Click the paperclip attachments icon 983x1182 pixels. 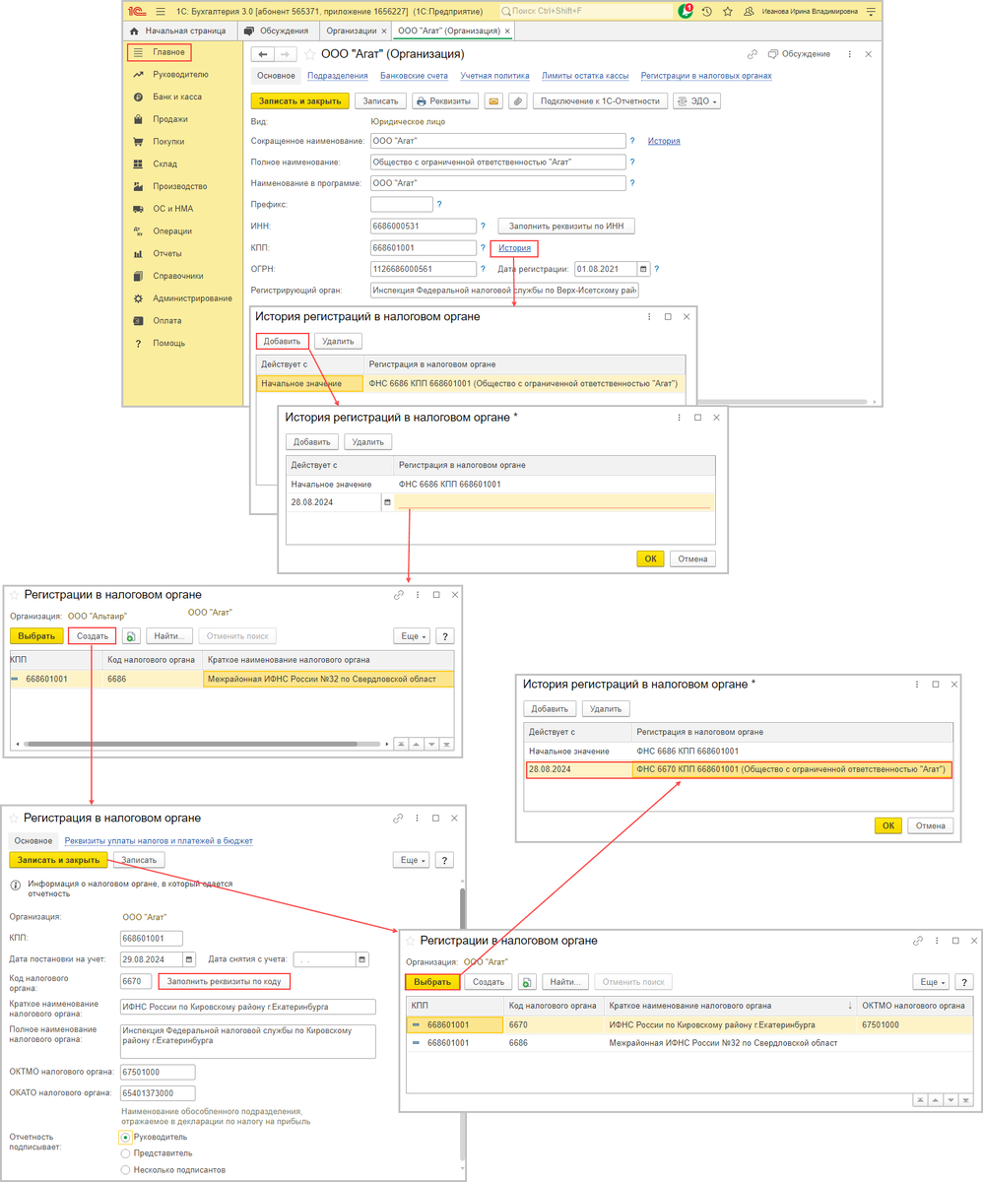pos(517,100)
